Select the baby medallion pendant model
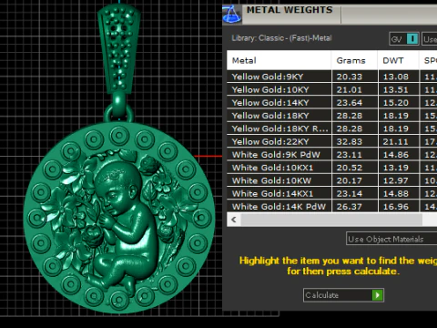Screen dimensions: 437x328 click(x=119, y=217)
